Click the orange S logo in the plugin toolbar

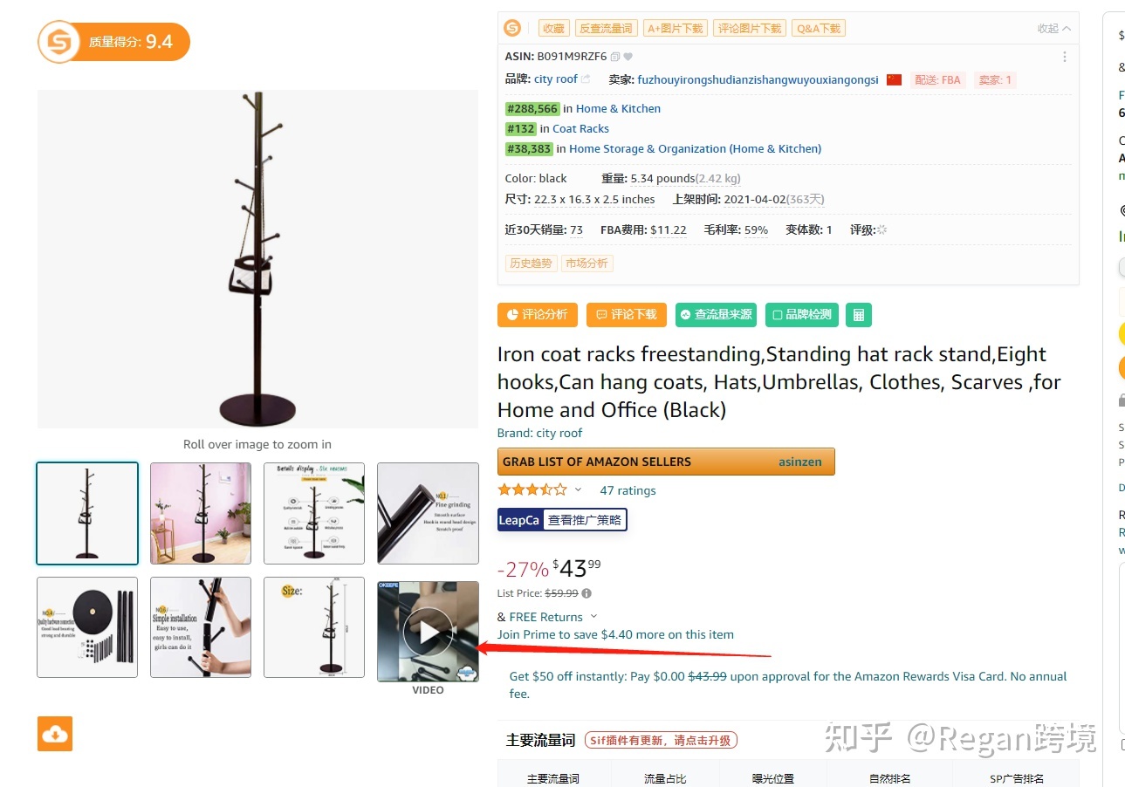pyautogui.click(x=512, y=29)
